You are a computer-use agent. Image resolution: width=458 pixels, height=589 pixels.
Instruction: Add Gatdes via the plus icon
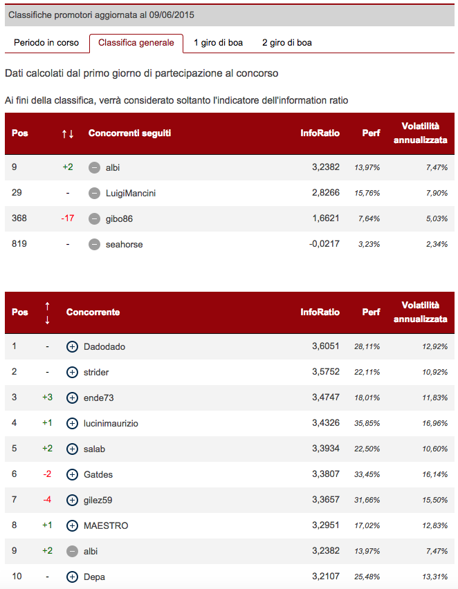click(72, 474)
